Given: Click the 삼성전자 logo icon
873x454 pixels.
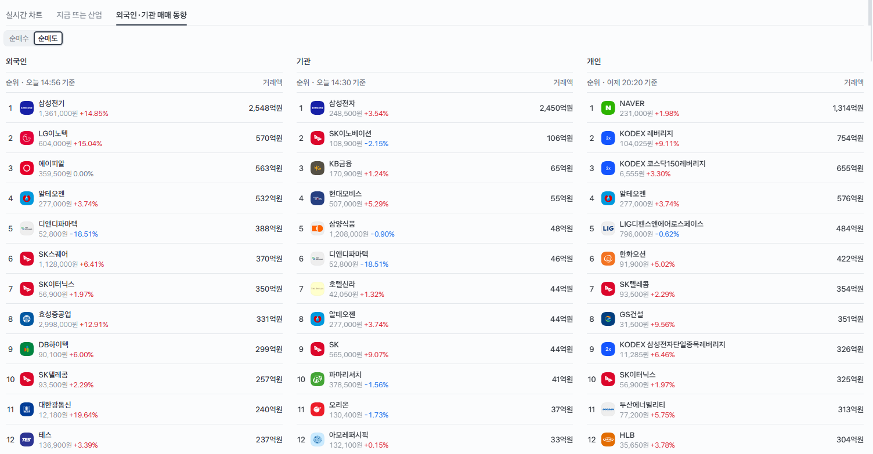Looking at the screenshot, I should click(x=318, y=108).
